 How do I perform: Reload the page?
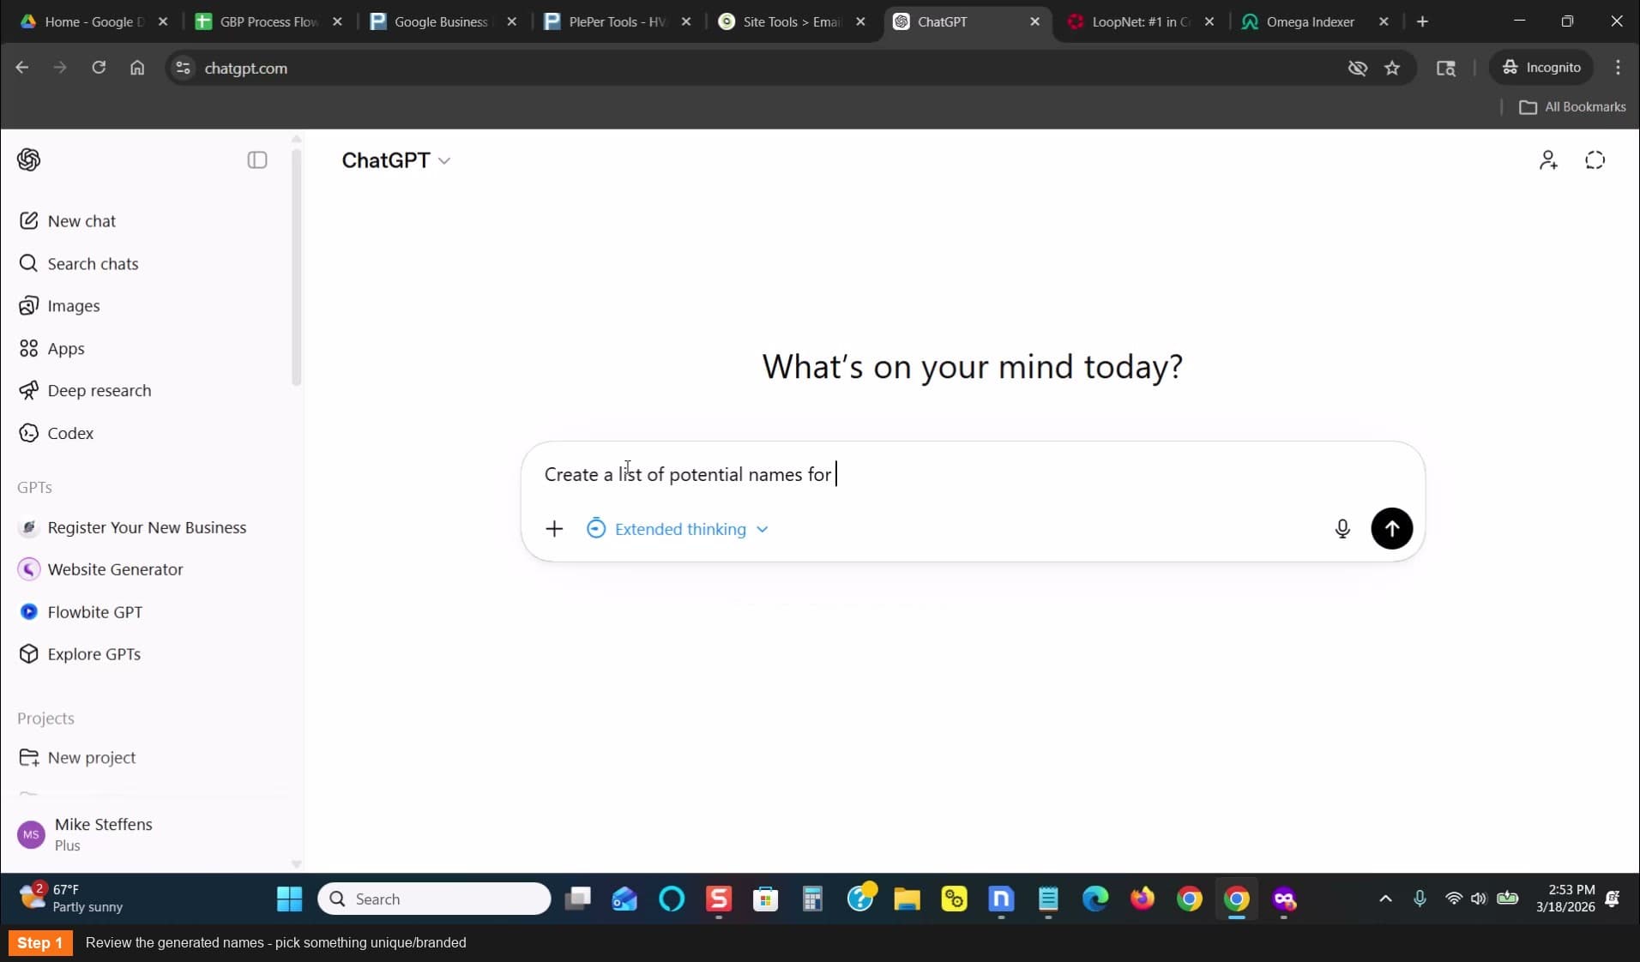coord(99,68)
